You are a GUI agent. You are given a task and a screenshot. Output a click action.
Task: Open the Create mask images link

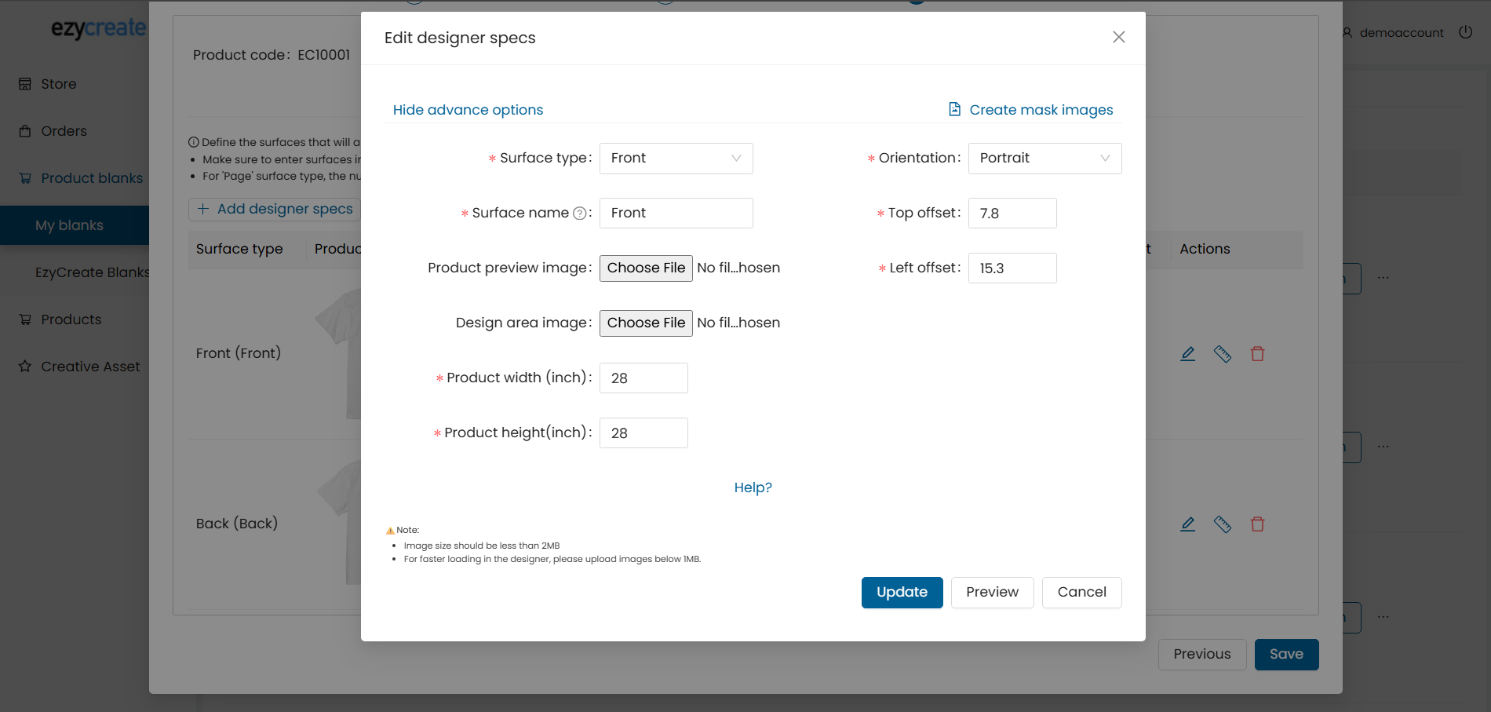click(1041, 110)
